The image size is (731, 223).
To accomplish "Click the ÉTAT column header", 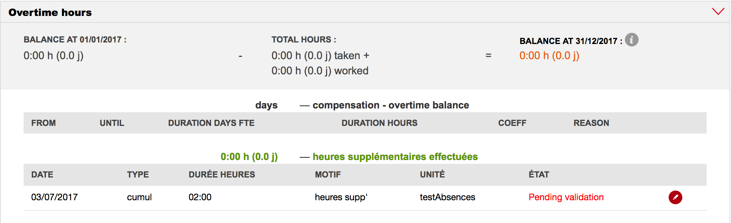I will [x=539, y=174].
